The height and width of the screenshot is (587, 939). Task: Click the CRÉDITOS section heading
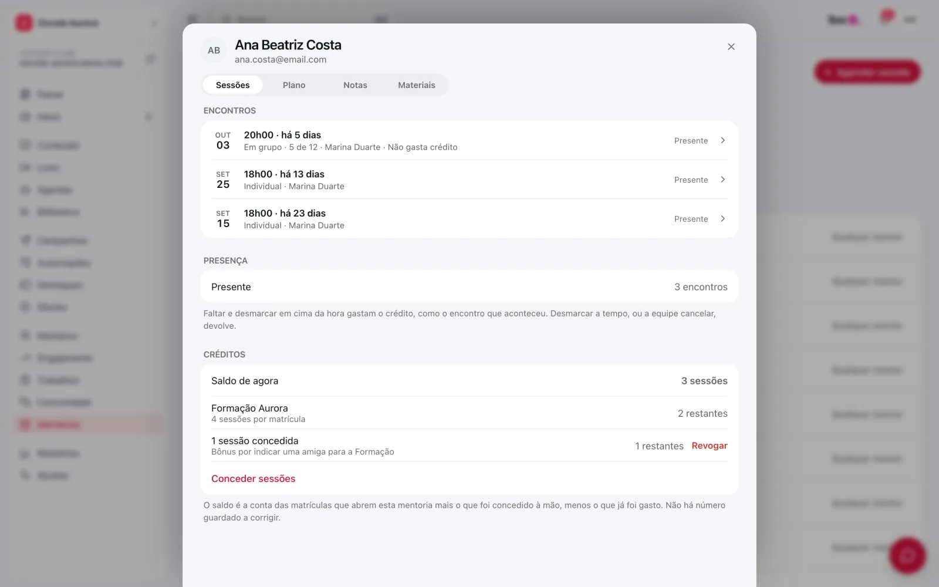pyautogui.click(x=224, y=355)
